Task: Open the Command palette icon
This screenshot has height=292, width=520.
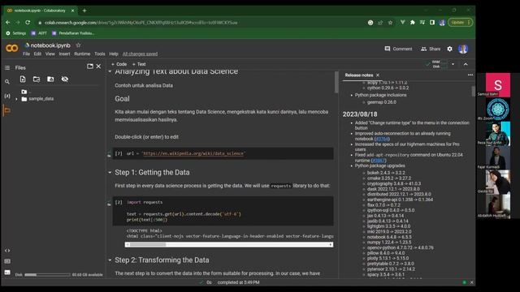Action: pos(7,261)
